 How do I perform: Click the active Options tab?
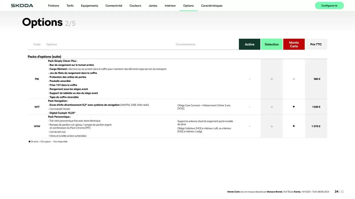pos(188,6)
